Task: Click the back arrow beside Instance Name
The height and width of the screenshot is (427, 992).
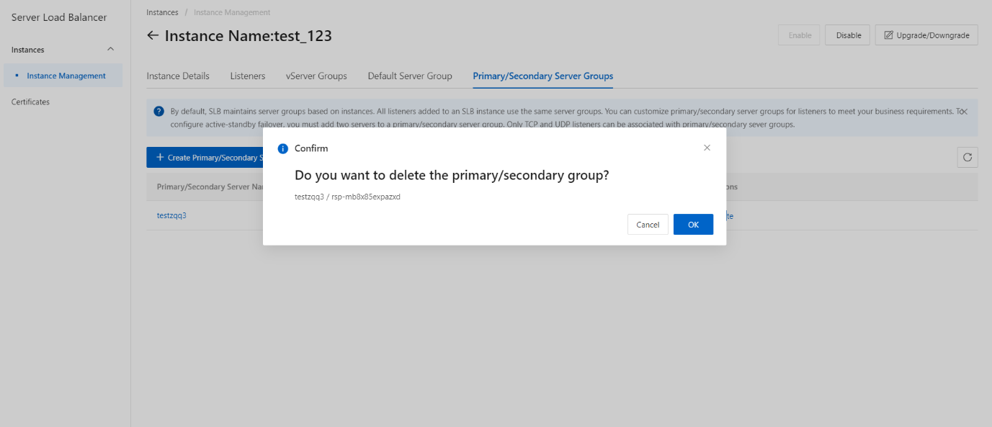Action: pyautogui.click(x=153, y=35)
